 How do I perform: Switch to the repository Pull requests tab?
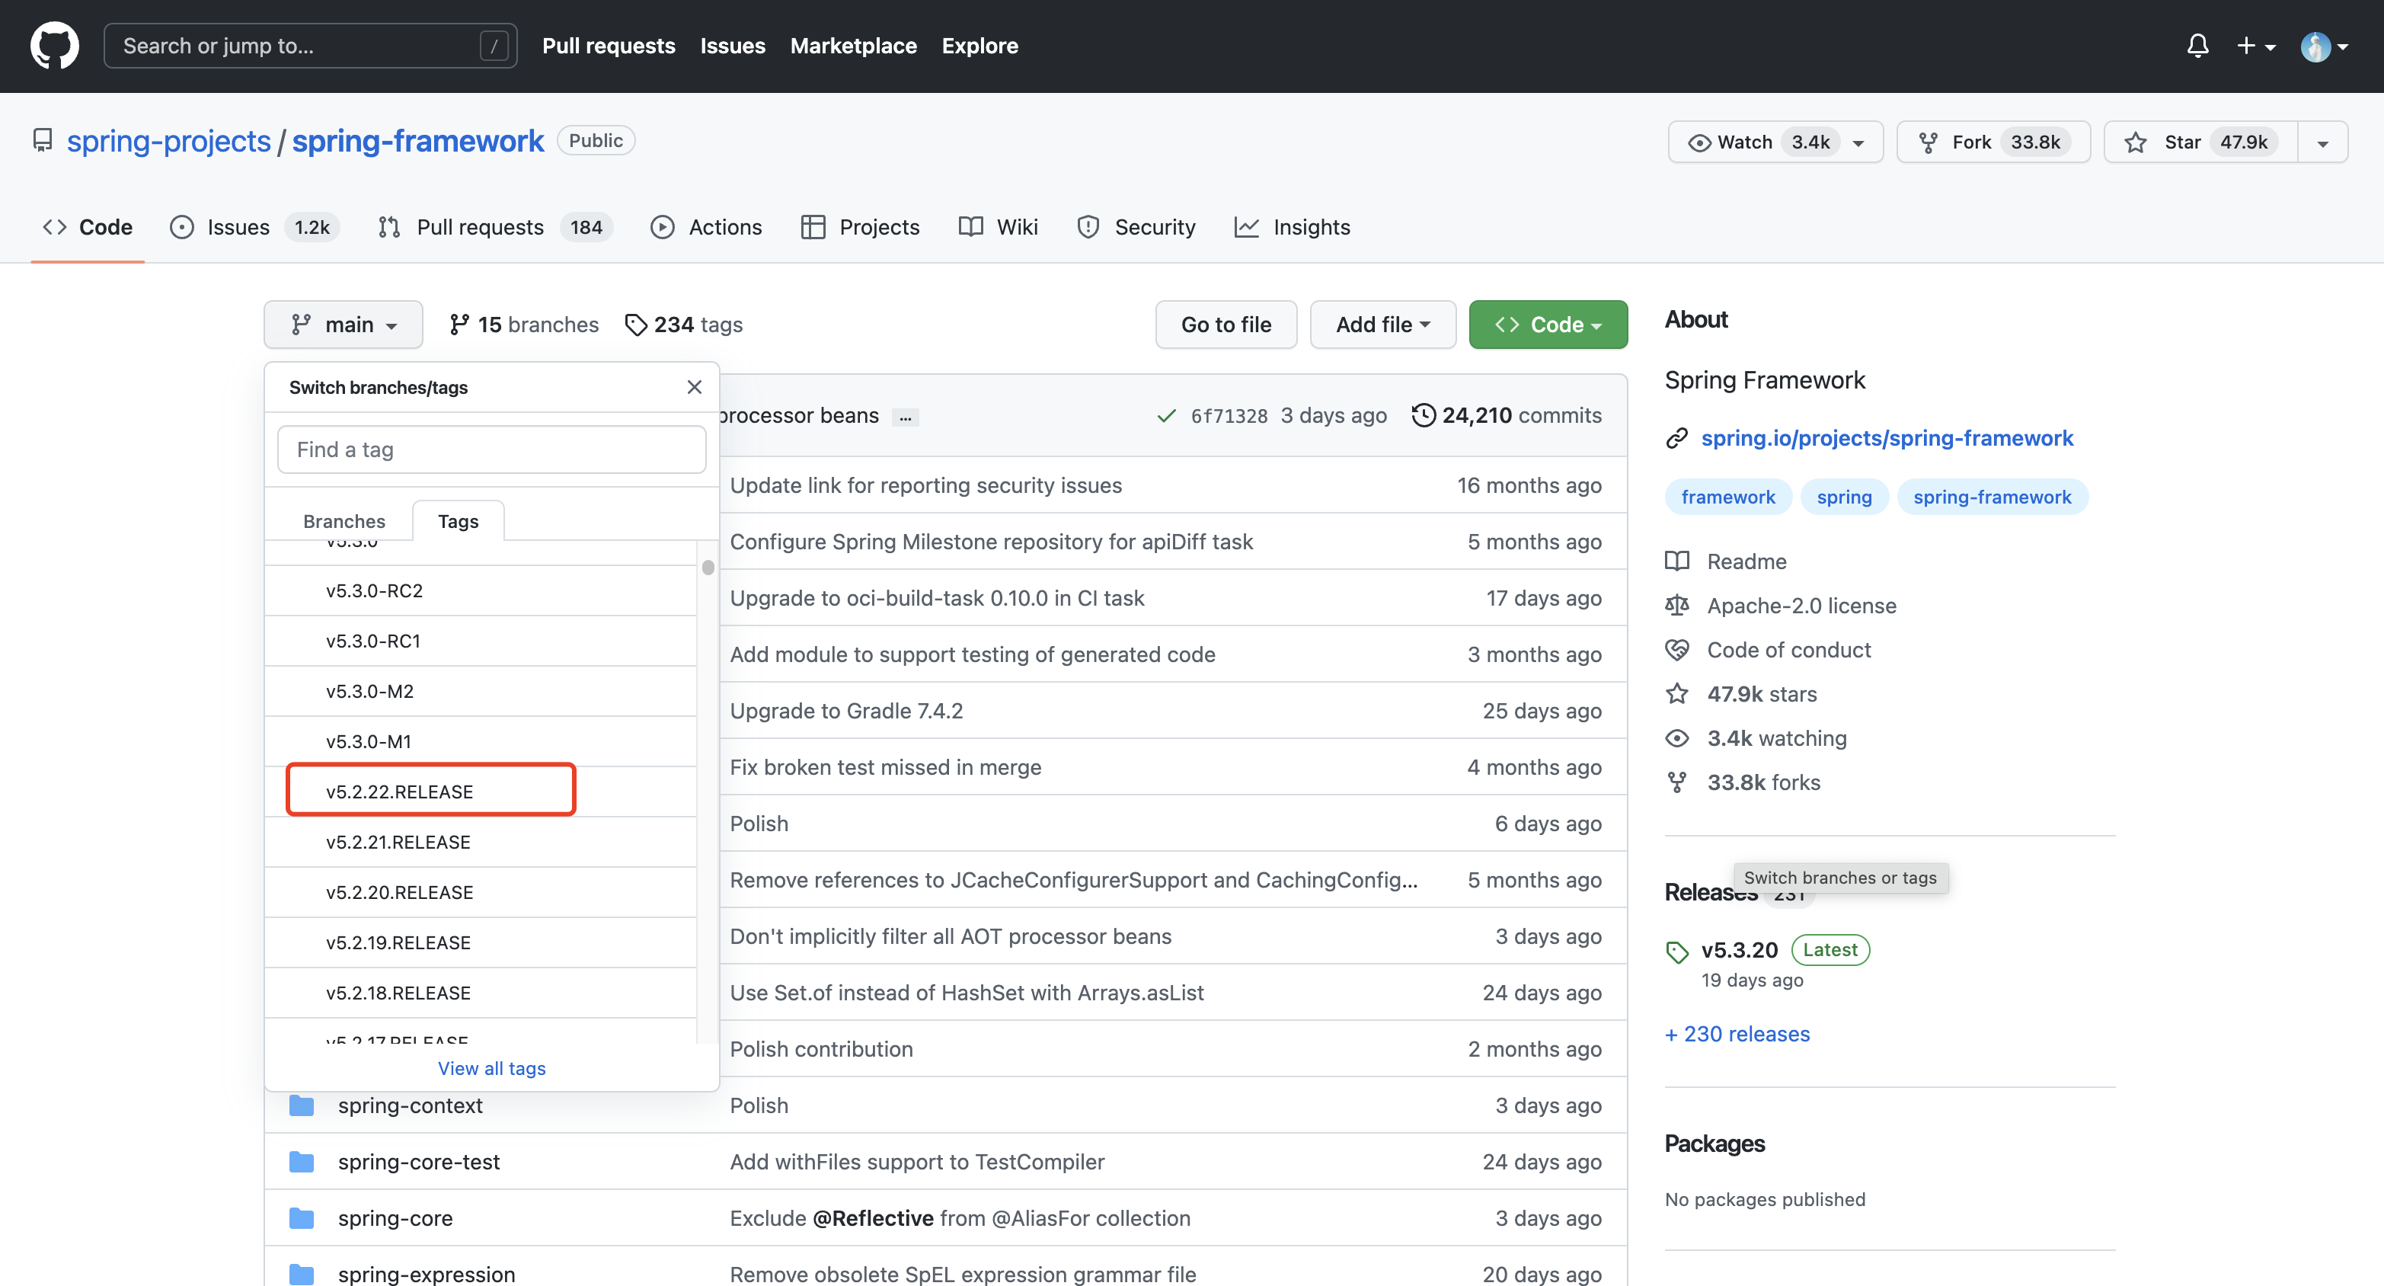tap(495, 227)
